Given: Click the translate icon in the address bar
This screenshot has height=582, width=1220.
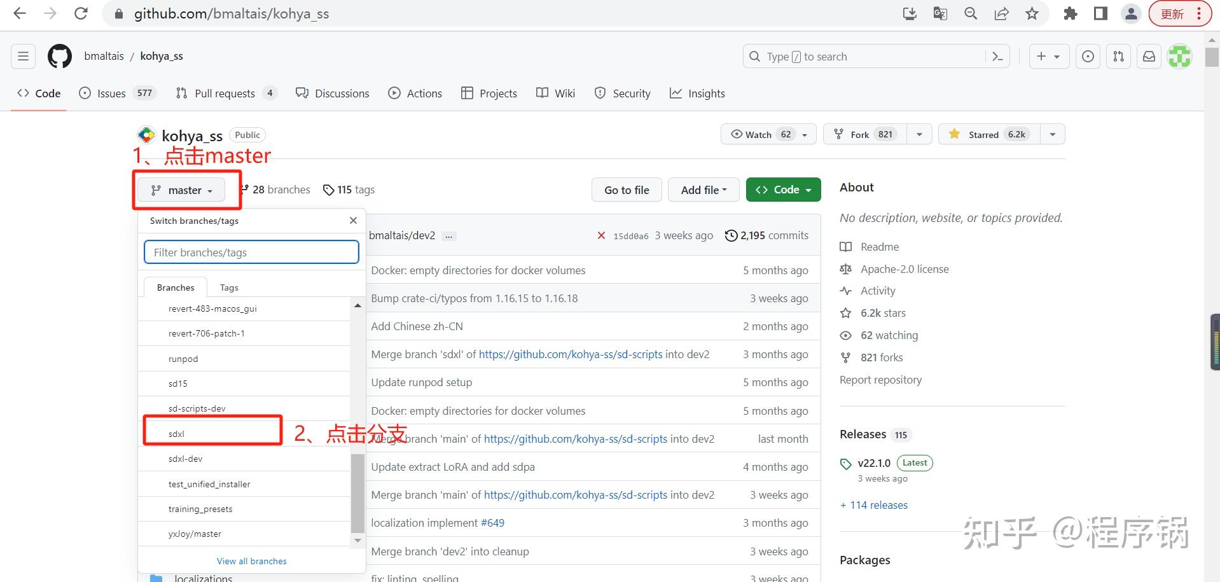Looking at the screenshot, I should (939, 13).
